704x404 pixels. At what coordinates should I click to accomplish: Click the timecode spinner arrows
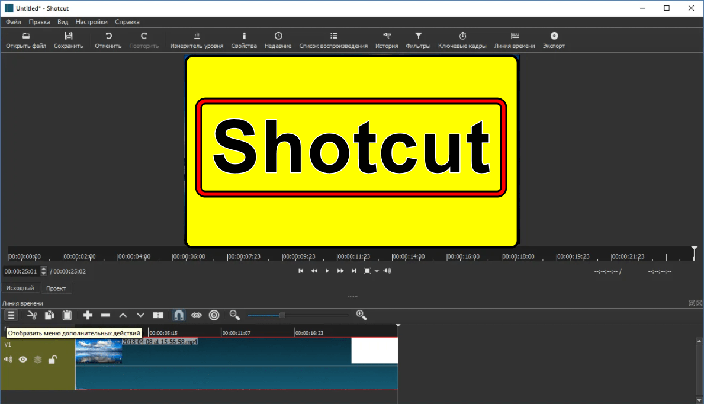[44, 271]
